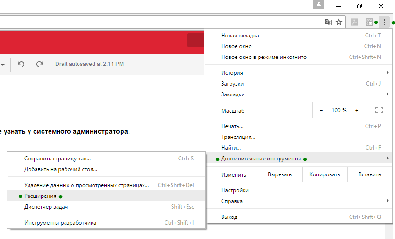Click the Draft autosaved at 2:11 PM text

pyautogui.click(x=89, y=64)
